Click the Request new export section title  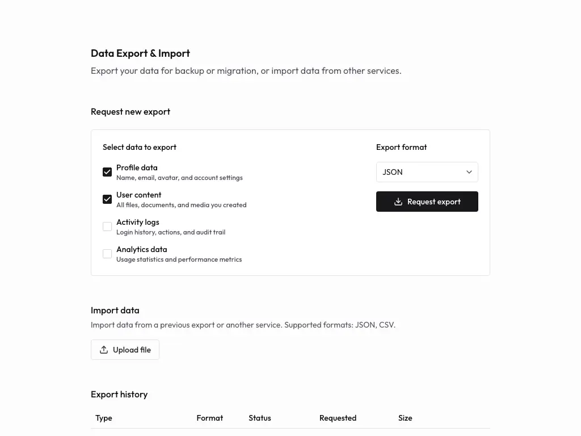(x=130, y=111)
